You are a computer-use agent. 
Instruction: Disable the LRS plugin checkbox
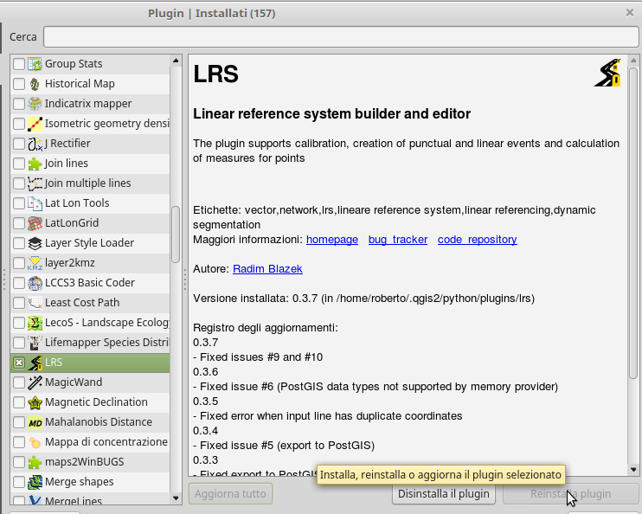point(19,363)
